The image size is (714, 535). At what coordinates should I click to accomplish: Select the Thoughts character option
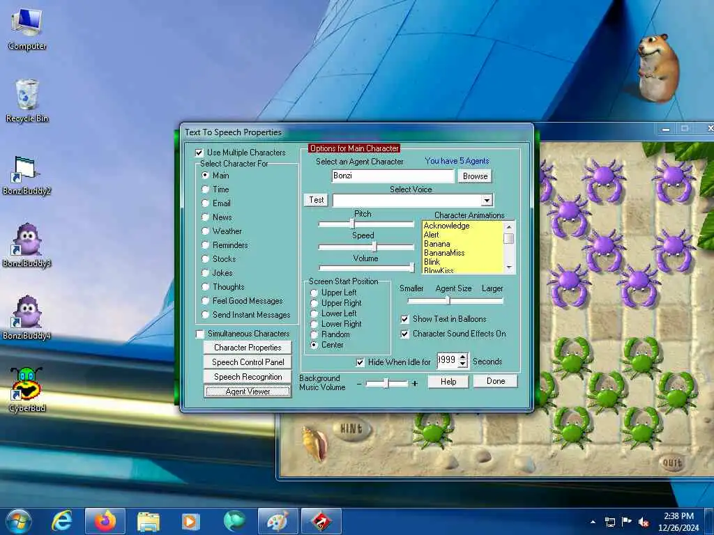(206, 287)
